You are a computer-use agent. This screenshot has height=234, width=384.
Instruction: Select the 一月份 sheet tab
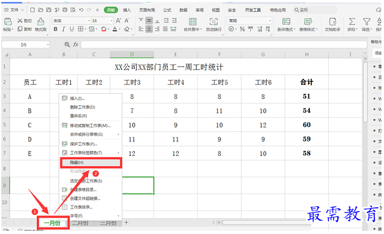coord(52,223)
